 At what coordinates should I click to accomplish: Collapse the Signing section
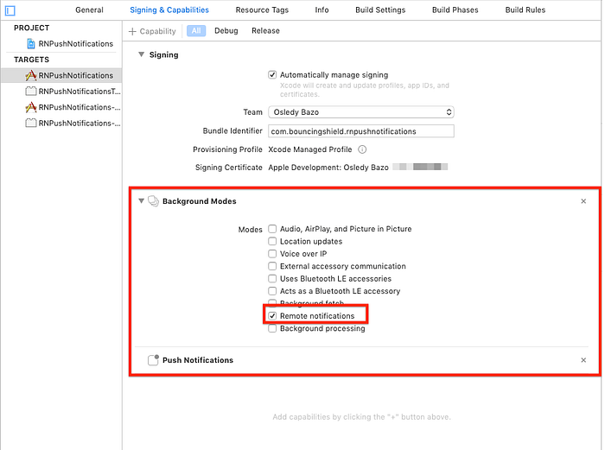(141, 54)
